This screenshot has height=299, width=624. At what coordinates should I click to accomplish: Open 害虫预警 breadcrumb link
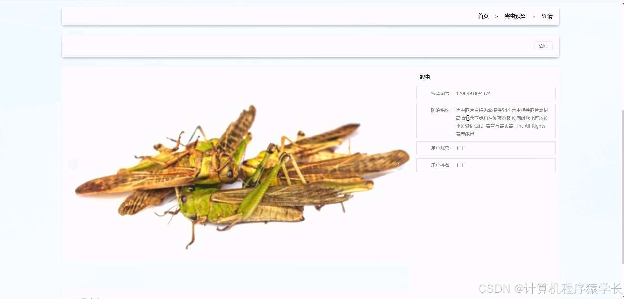515,16
